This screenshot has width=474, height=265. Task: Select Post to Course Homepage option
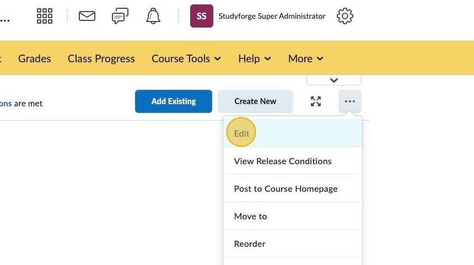click(286, 188)
